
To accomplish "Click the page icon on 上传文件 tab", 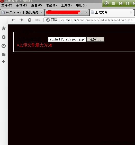I will (93, 12).
